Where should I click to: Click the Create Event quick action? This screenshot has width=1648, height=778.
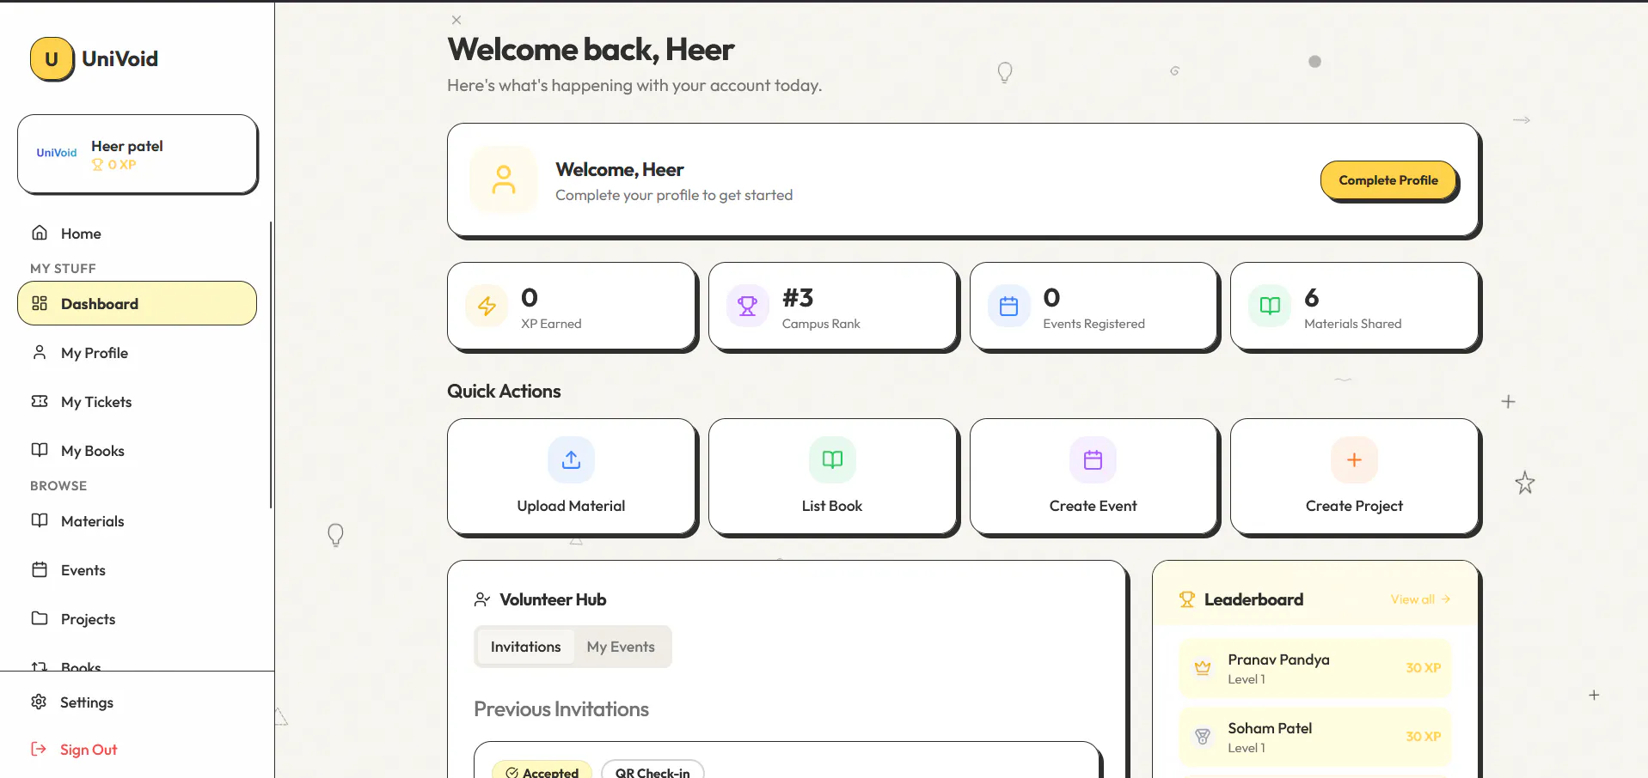pyautogui.click(x=1094, y=477)
